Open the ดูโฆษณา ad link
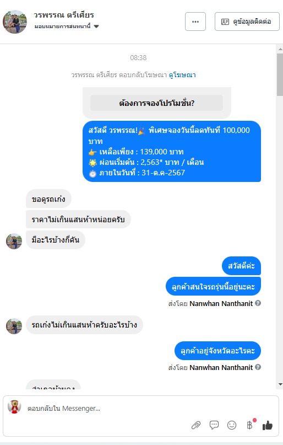The image size is (283, 445). click(182, 75)
